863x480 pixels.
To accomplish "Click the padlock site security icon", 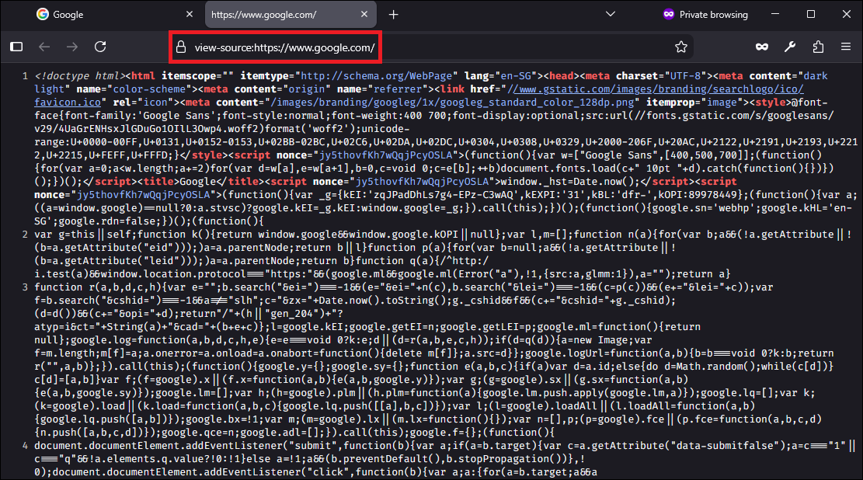I will click(181, 47).
